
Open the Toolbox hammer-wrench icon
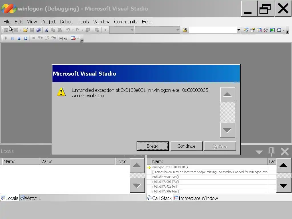click(266, 30)
